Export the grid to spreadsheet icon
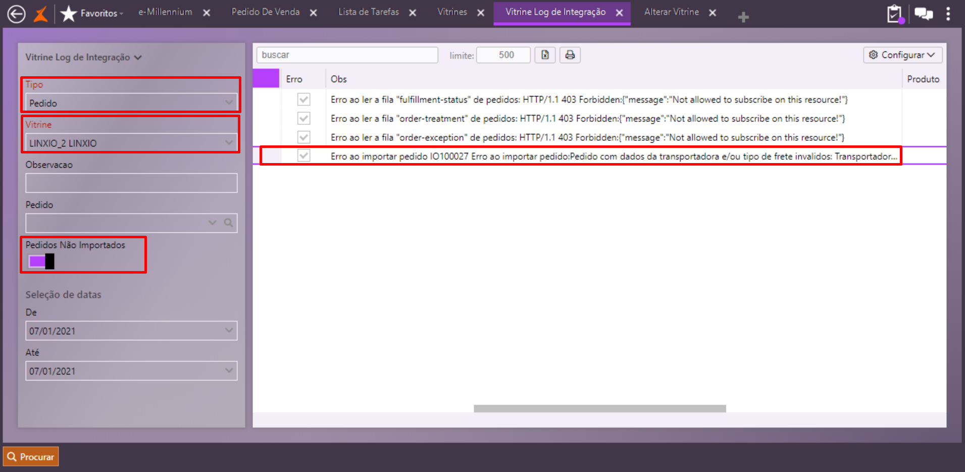The width and height of the screenshot is (965, 472). pos(545,55)
